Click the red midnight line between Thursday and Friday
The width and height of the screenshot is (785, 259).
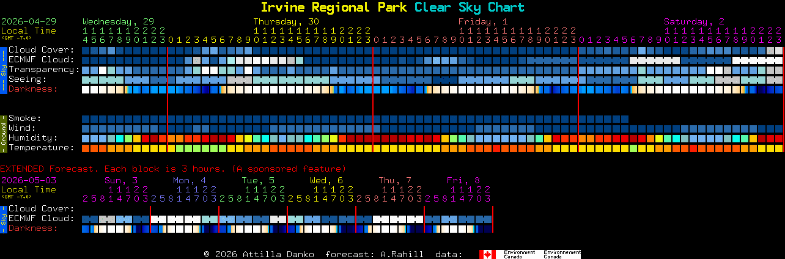coord(373,99)
